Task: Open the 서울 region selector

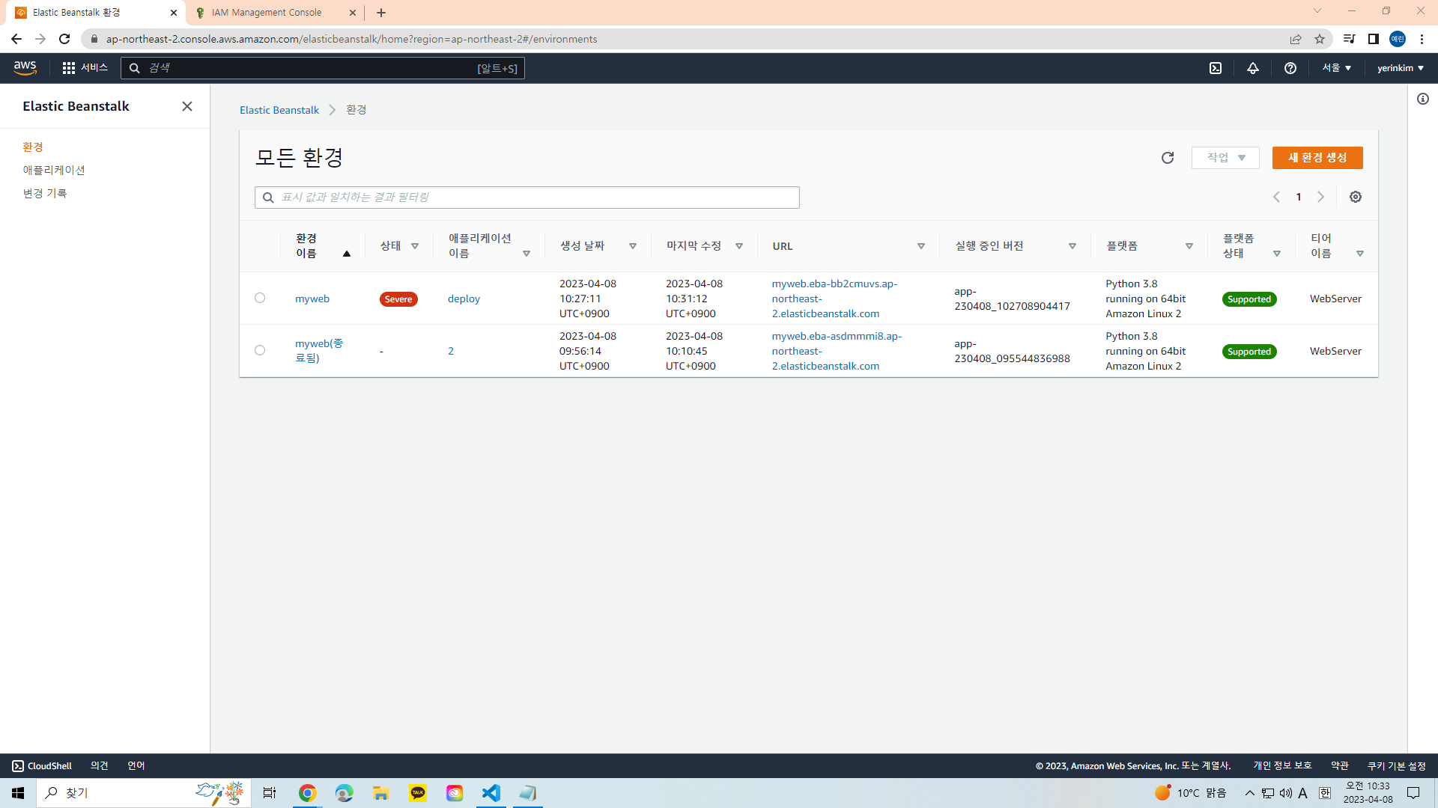Action: tap(1336, 68)
